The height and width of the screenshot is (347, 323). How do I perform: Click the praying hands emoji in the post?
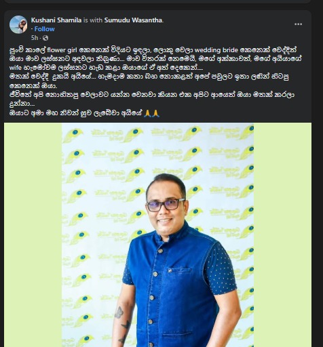coord(152,113)
